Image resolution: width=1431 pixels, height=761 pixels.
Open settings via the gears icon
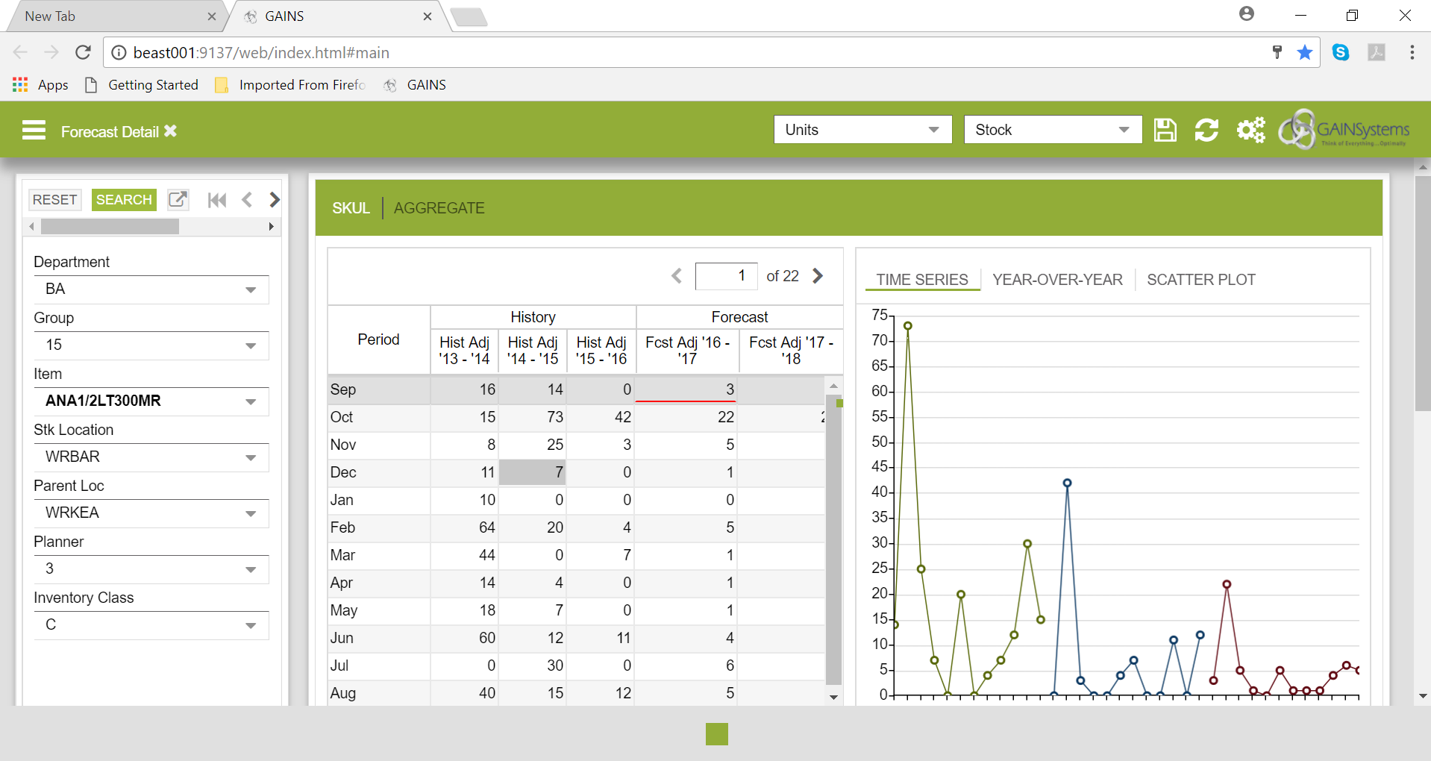1251,130
